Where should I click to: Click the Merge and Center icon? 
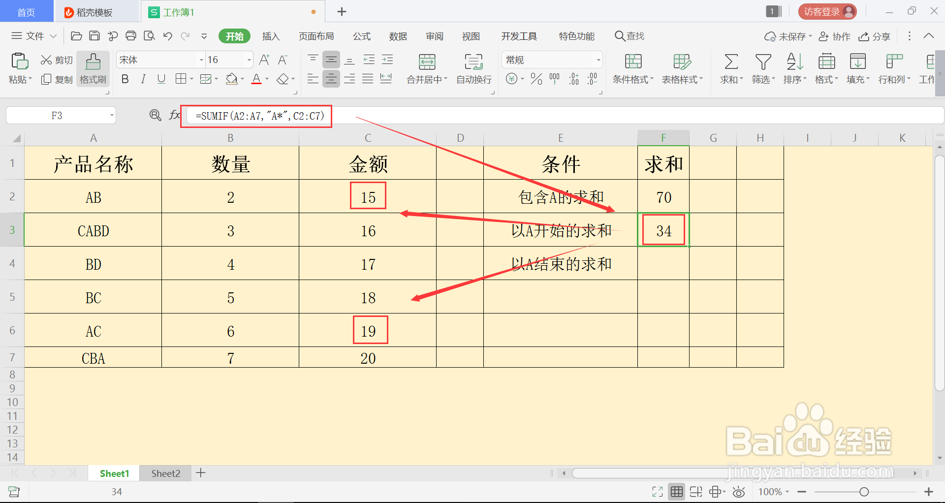click(x=427, y=62)
